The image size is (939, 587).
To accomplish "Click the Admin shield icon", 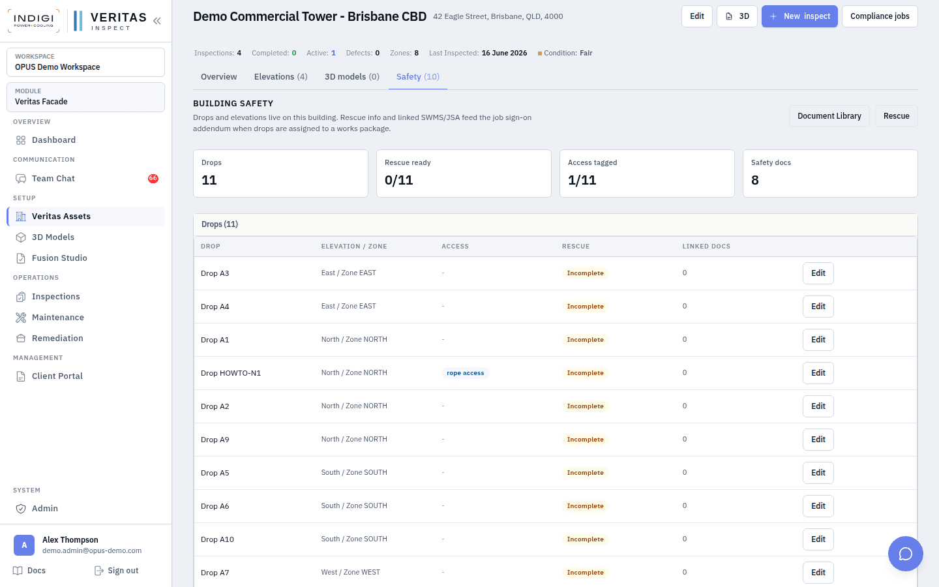I will click(x=21, y=509).
